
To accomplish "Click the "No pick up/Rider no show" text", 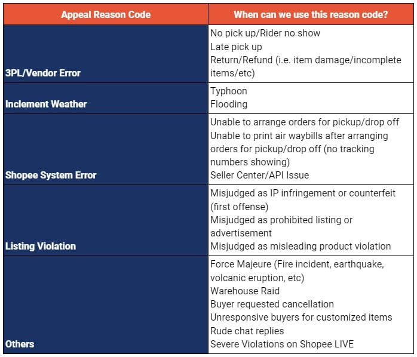I will (x=265, y=33).
